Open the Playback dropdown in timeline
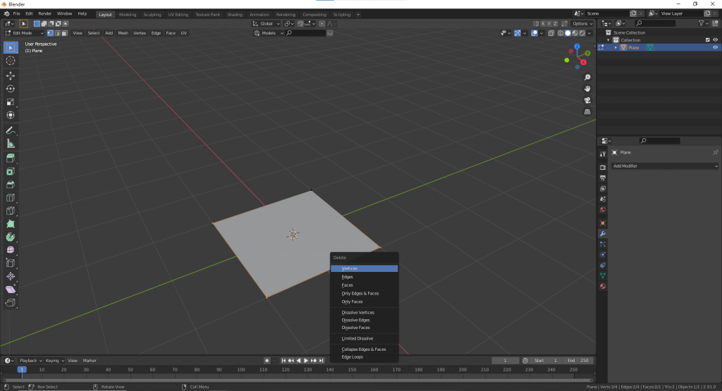 (x=30, y=361)
